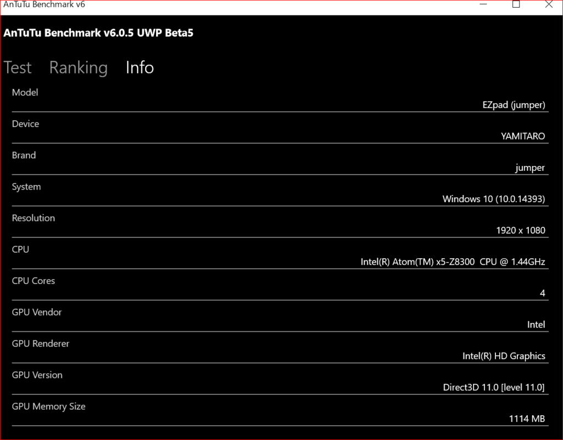The width and height of the screenshot is (563, 440).
Task: Click the GPU Renderer label
Action: (x=41, y=343)
